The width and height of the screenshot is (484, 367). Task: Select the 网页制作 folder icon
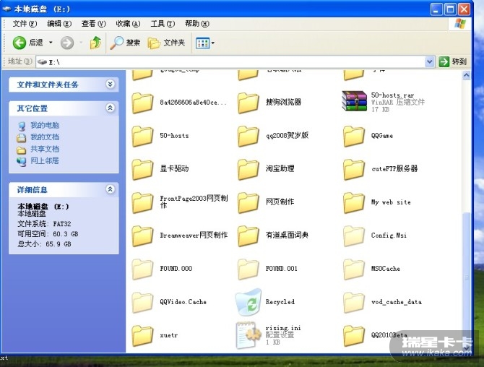click(249, 203)
